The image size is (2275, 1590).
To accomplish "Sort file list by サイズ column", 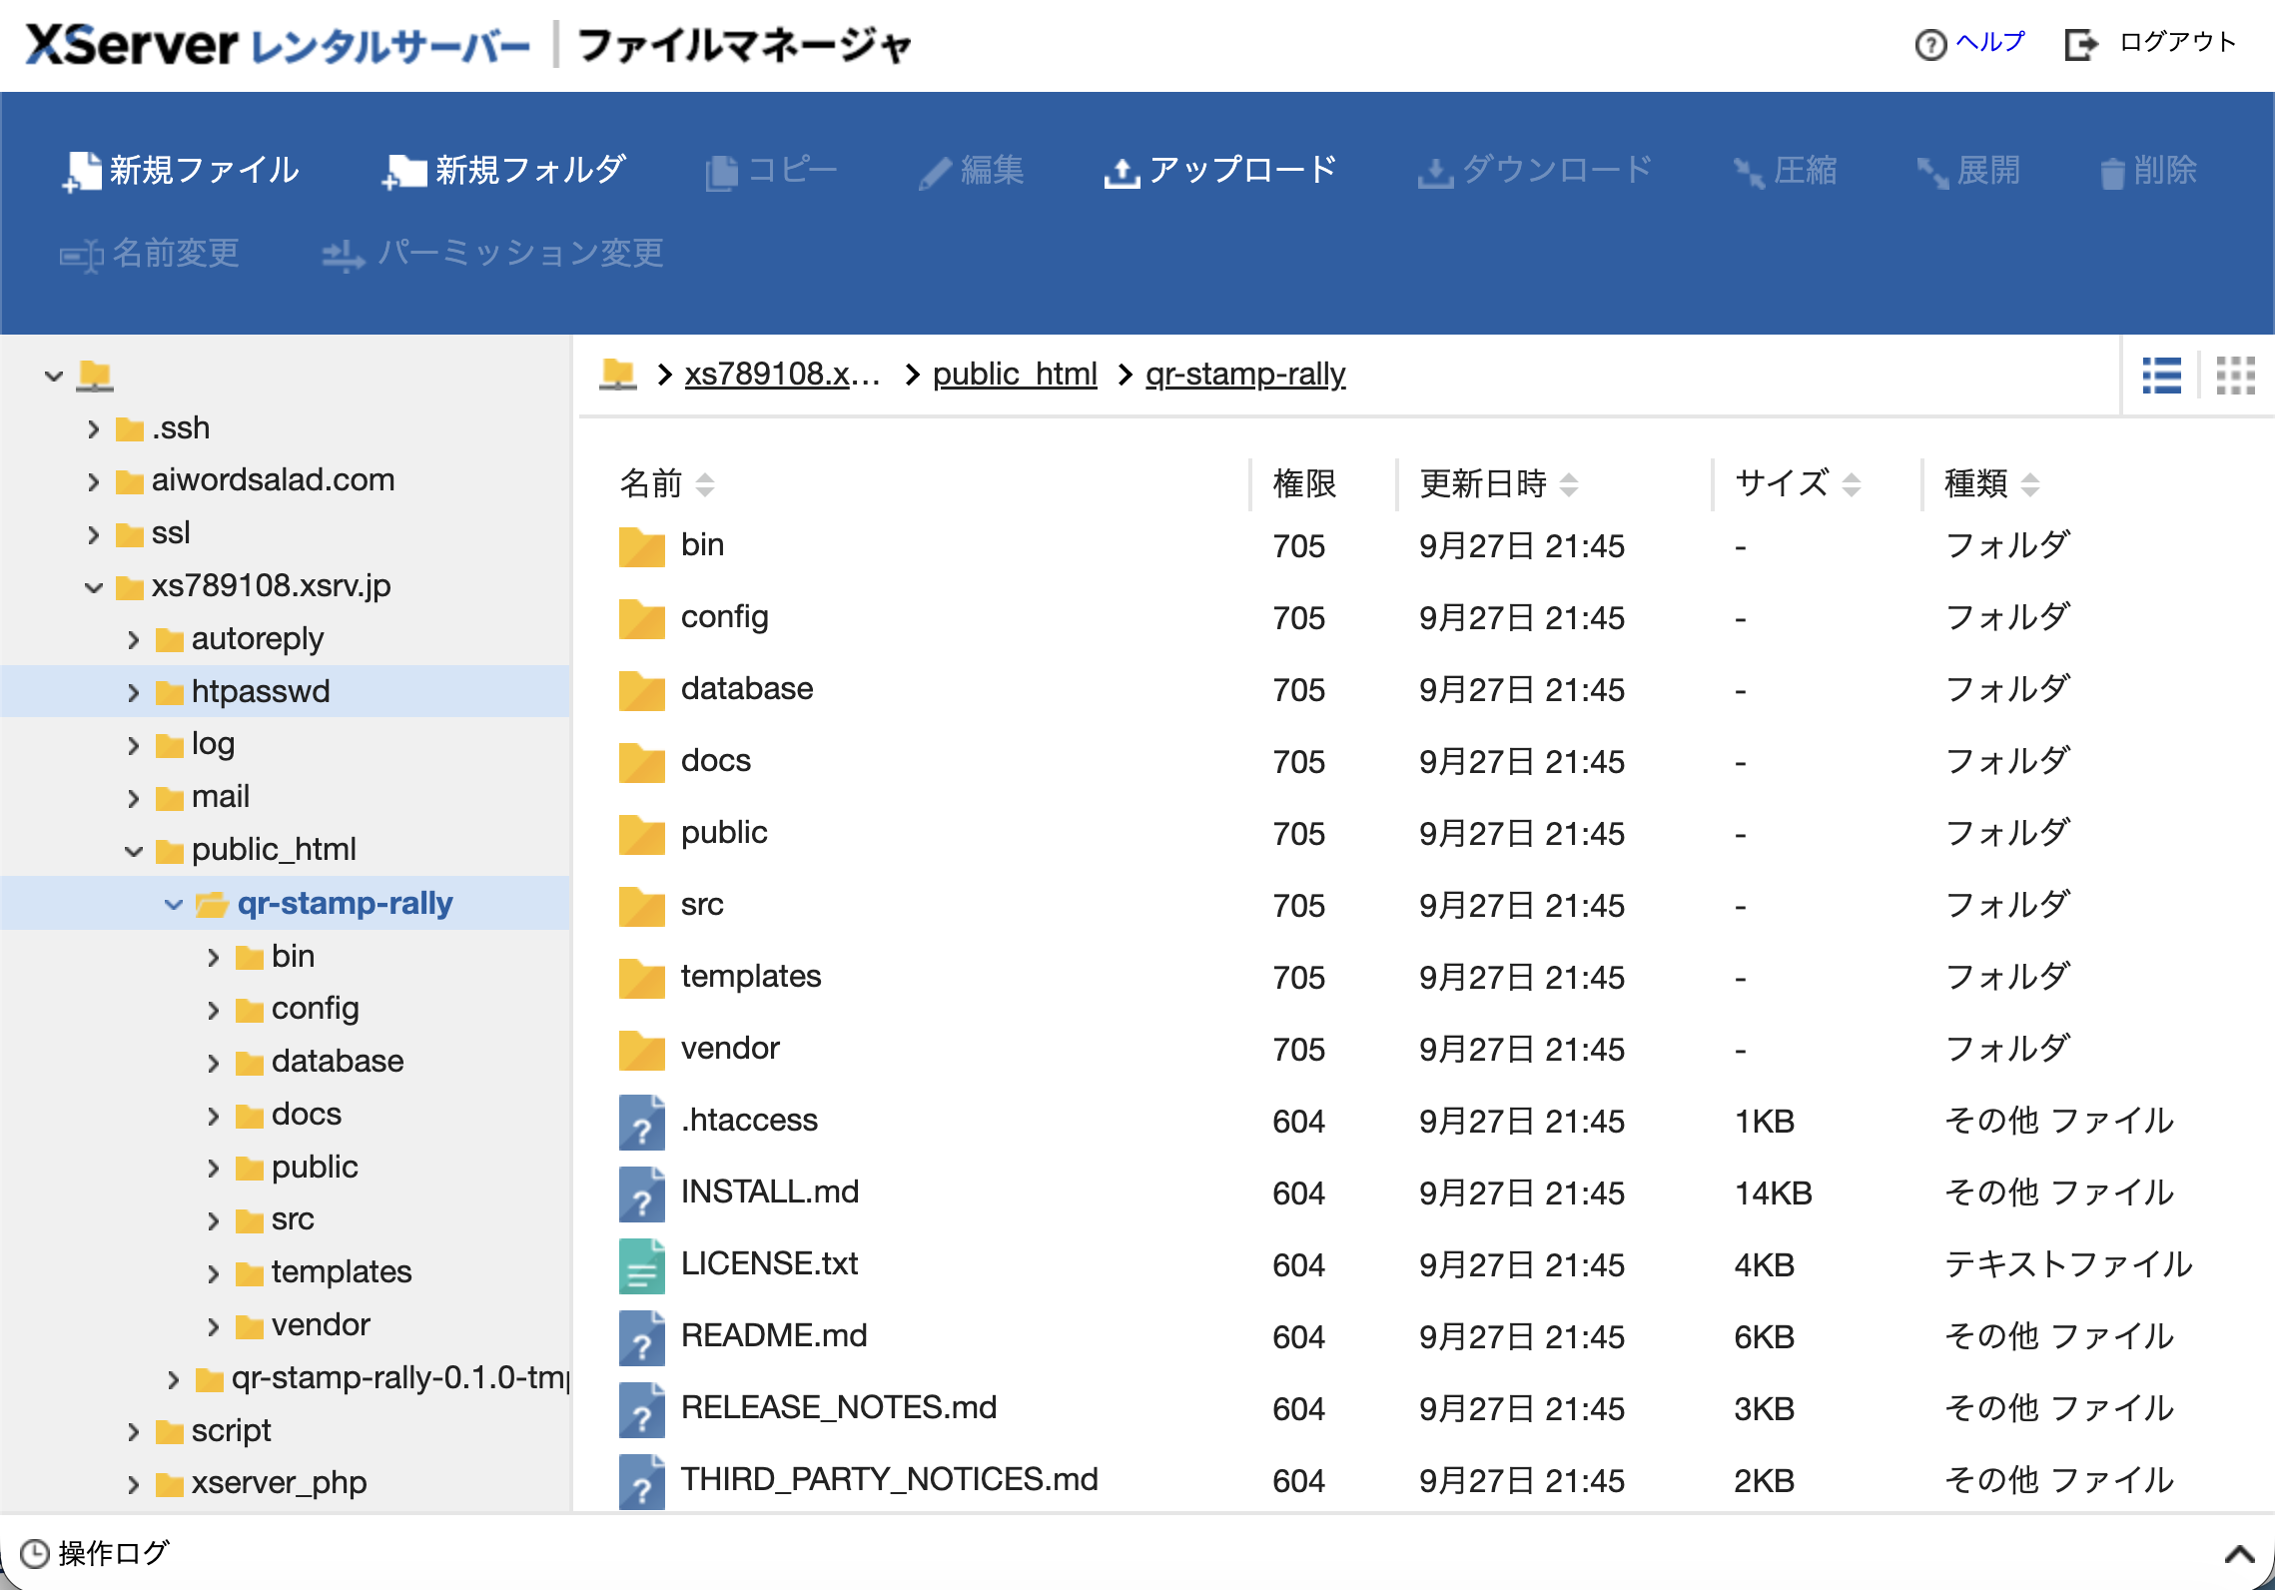I will (1798, 484).
